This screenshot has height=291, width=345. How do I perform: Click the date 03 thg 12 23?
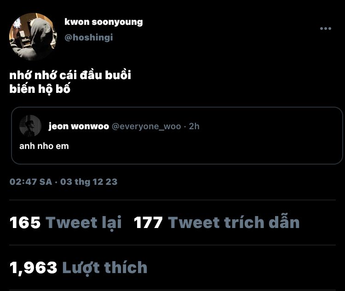(x=89, y=182)
